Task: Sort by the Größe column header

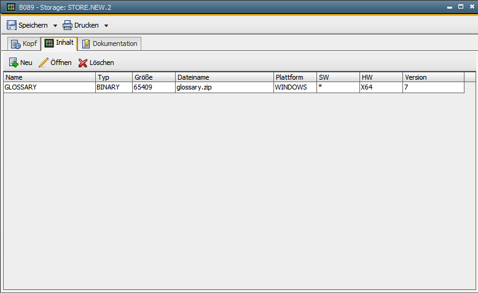Action: point(154,77)
